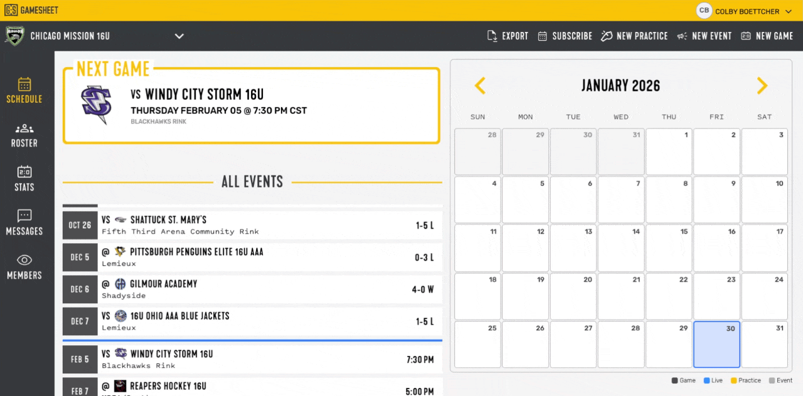The height and width of the screenshot is (396, 803).
Task: Click the Windy City Storm logo in Feb 5 row
Action: pos(120,354)
